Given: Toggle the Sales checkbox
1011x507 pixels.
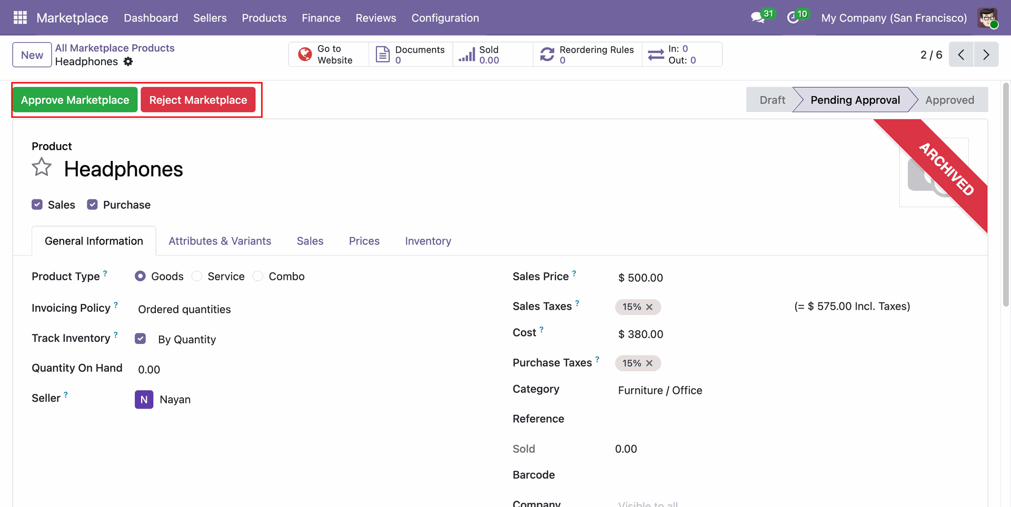Looking at the screenshot, I should click(x=37, y=205).
